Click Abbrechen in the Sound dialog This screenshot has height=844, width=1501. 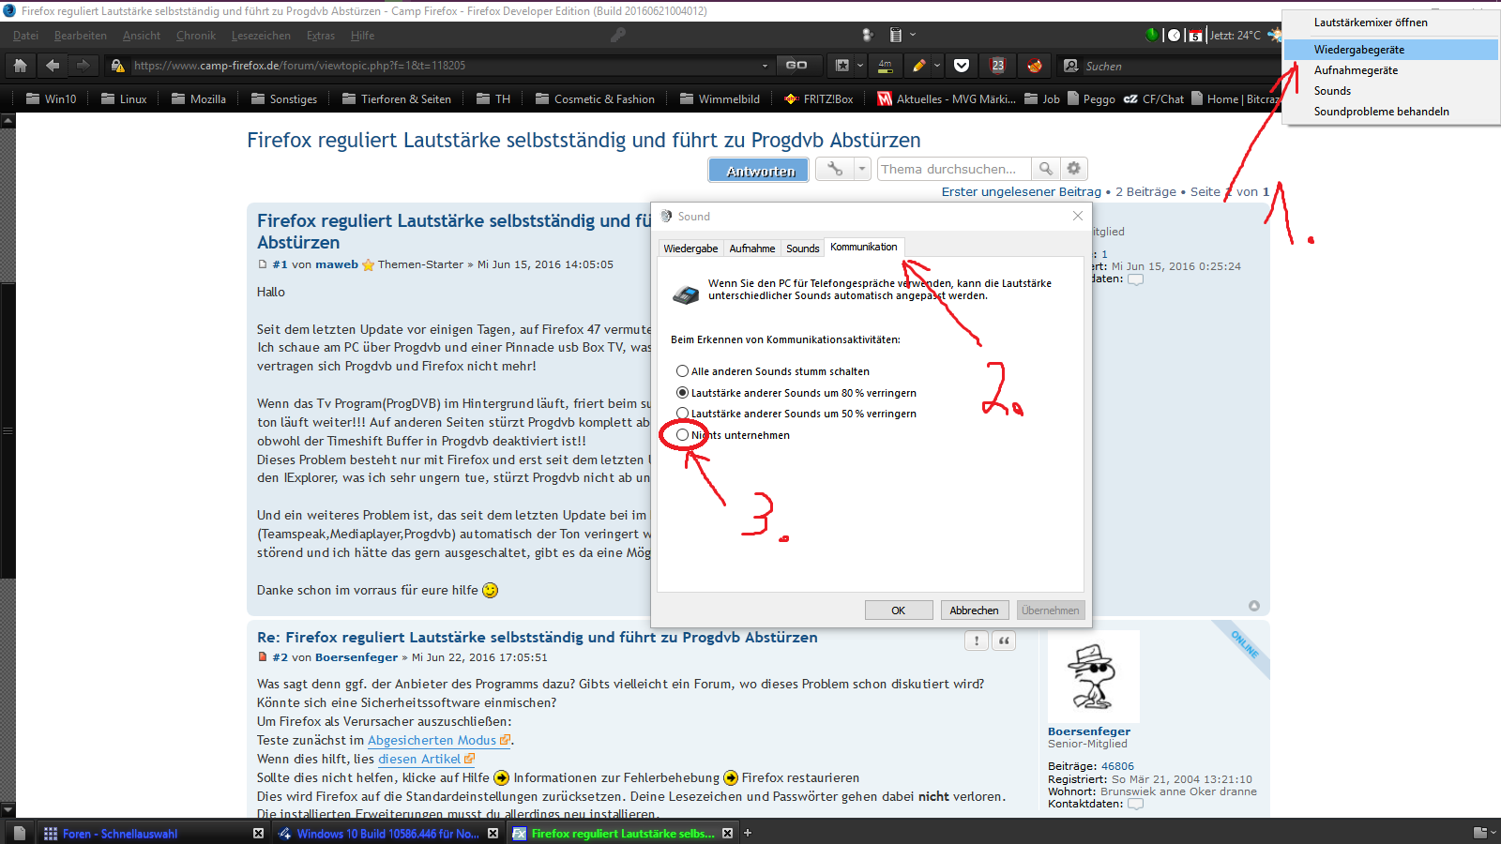click(x=975, y=610)
